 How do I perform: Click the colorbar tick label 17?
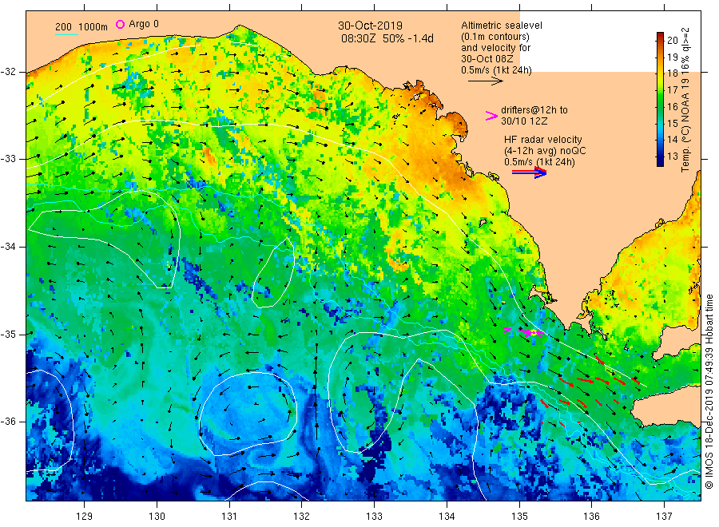click(x=672, y=90)
